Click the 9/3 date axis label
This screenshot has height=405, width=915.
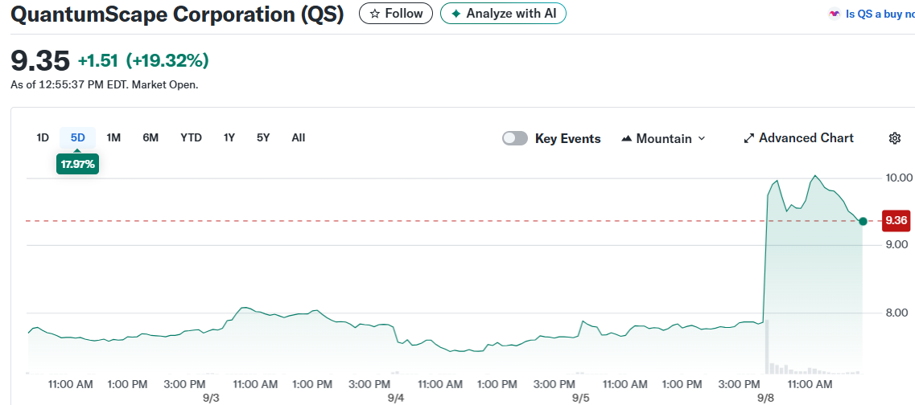211,398
